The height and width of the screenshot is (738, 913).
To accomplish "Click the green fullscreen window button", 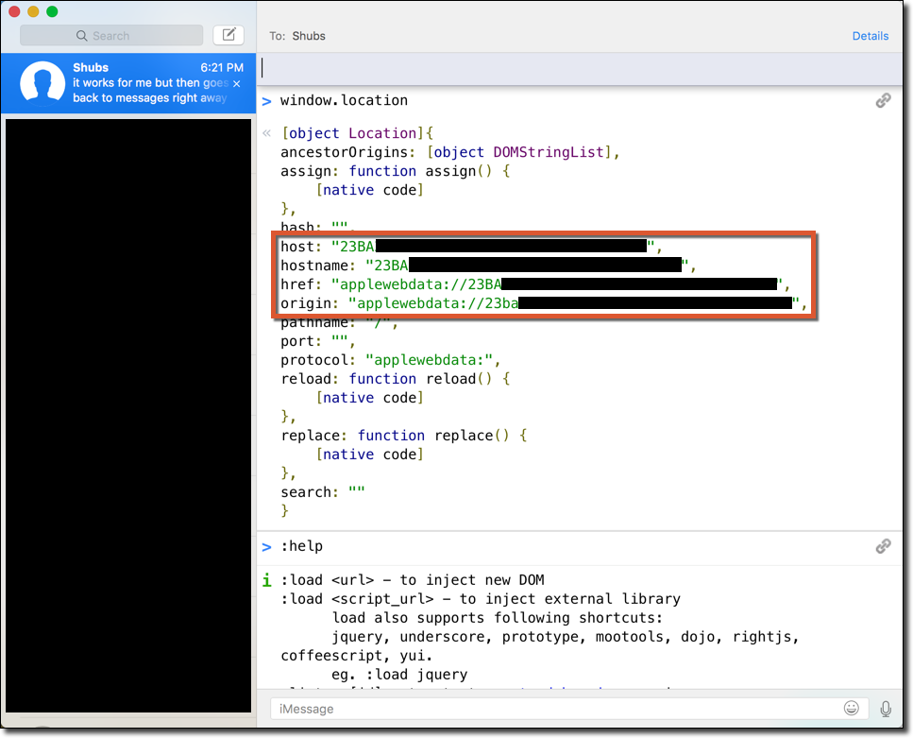I will coord(52,11).
